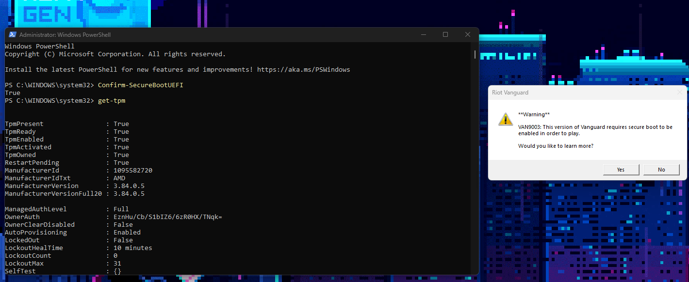Screen dimensions: 689x282
Task: Click the aka.ms/PSWindows URL text
Action: click(303, 70)
